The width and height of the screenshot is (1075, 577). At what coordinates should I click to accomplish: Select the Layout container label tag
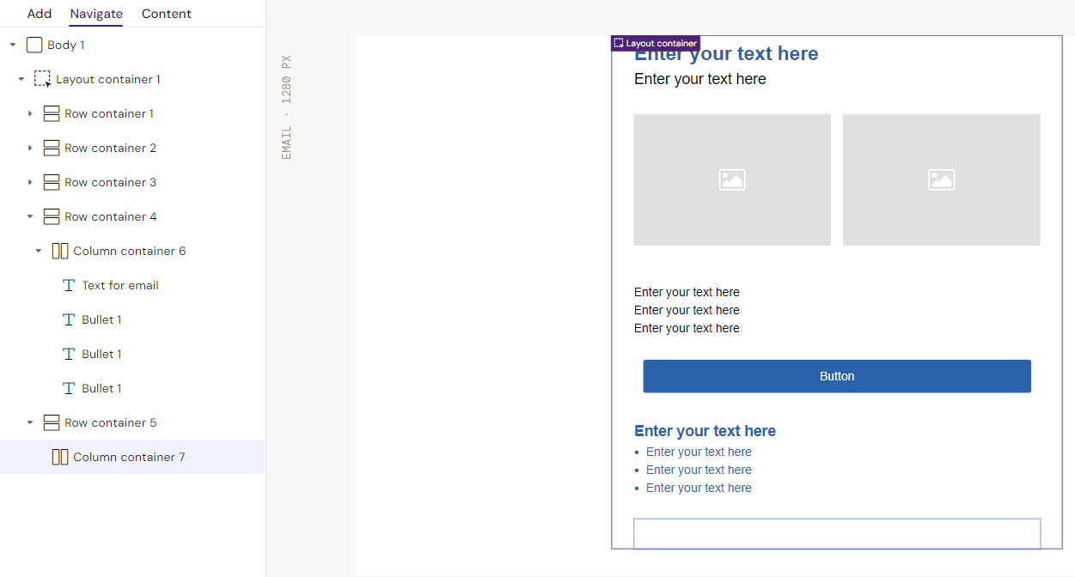pos(656,43)
